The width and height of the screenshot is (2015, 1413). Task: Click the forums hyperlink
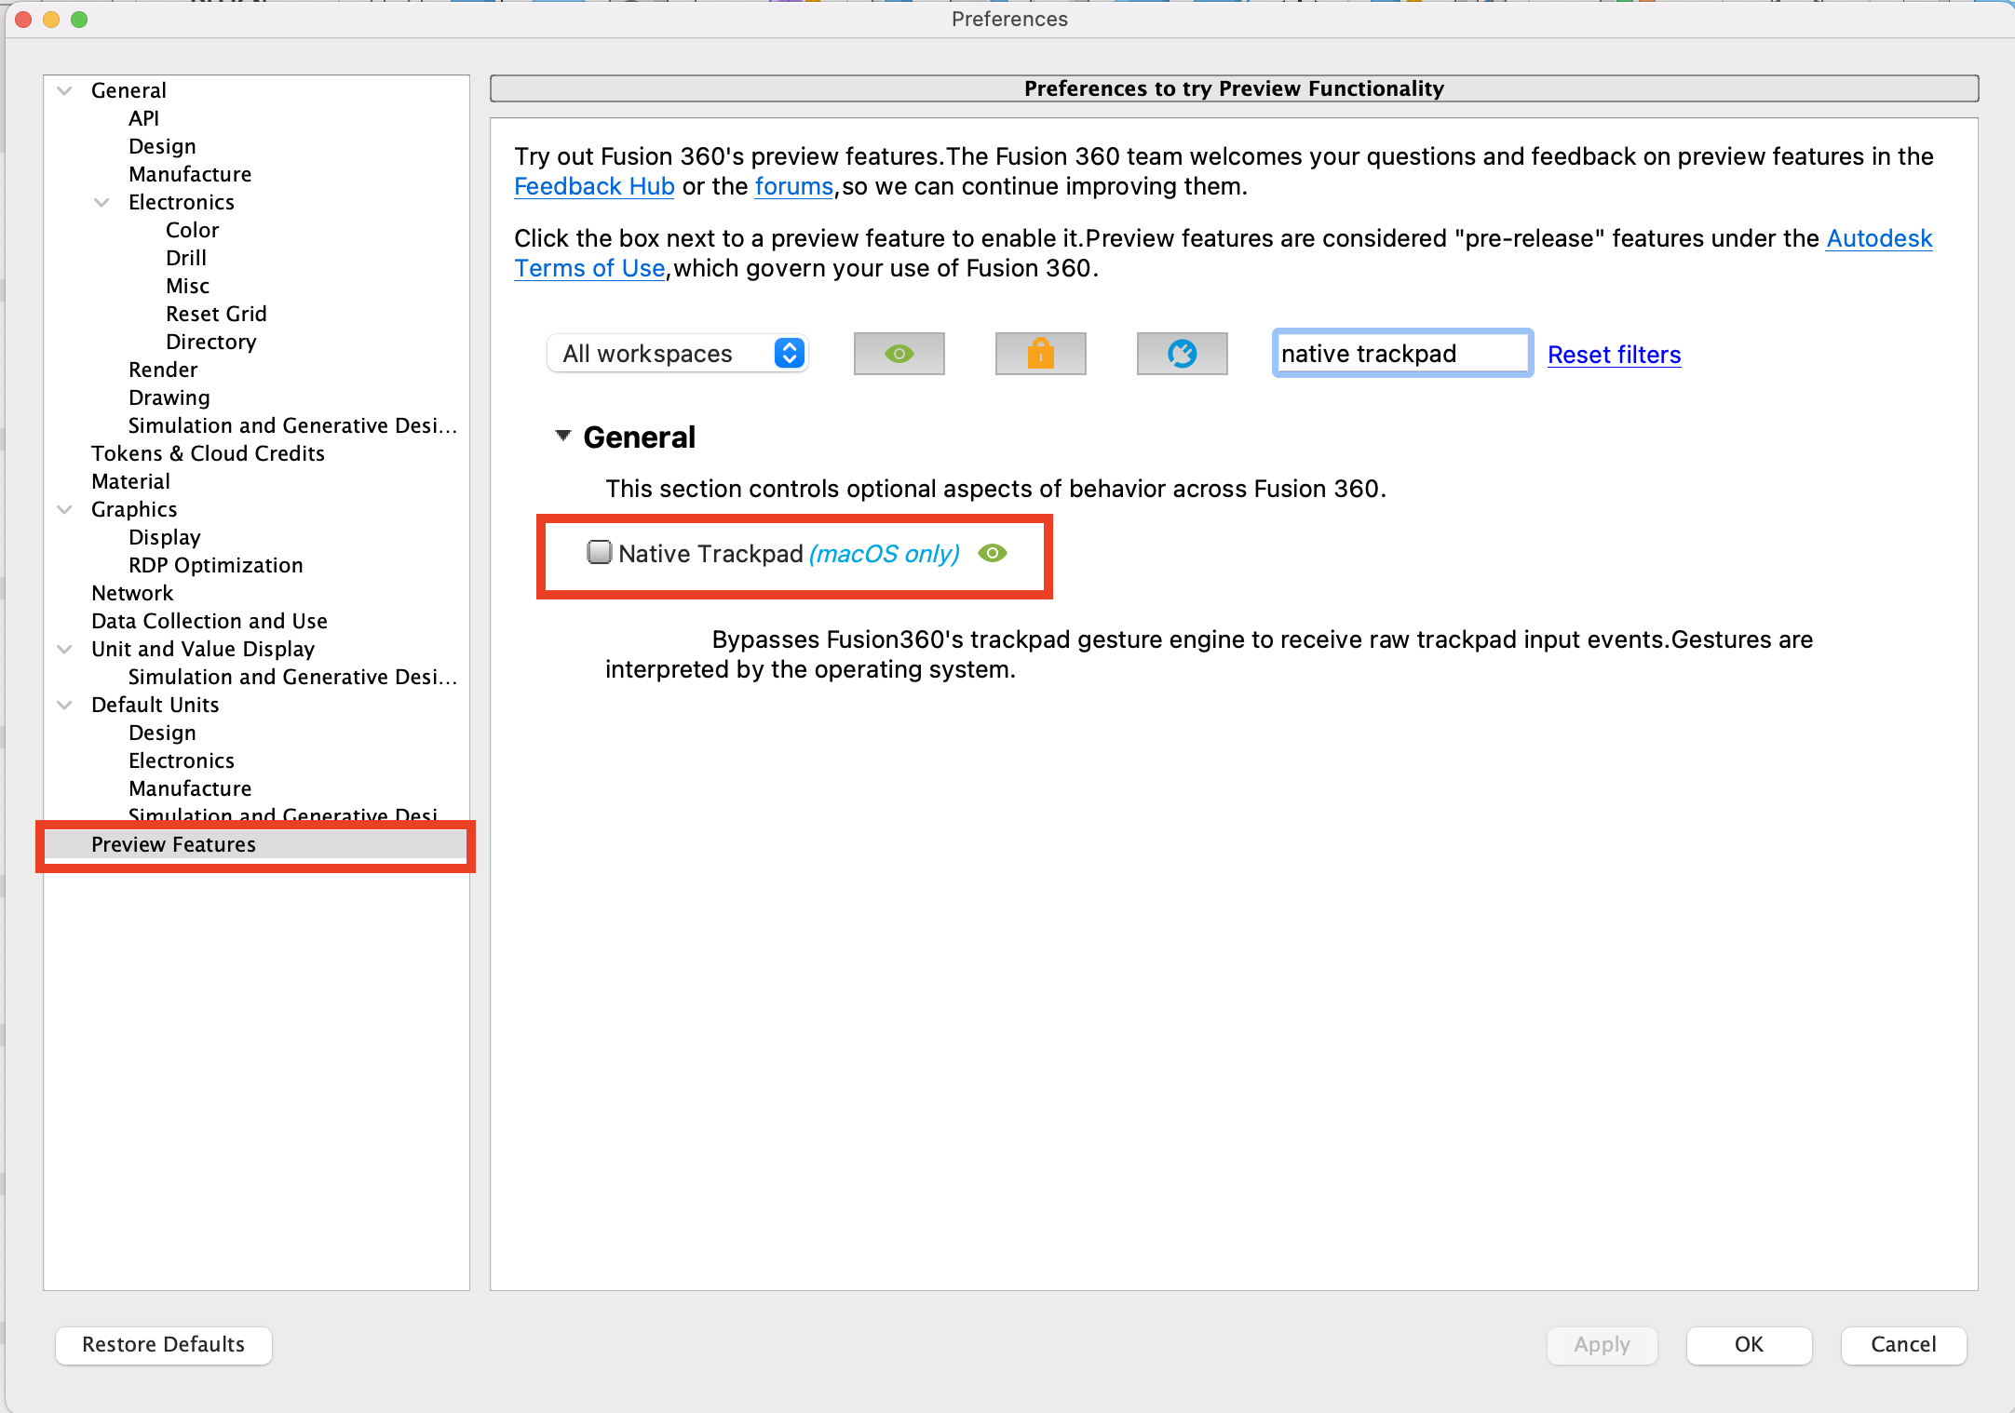pyautogui.click(x=793, y=186)
